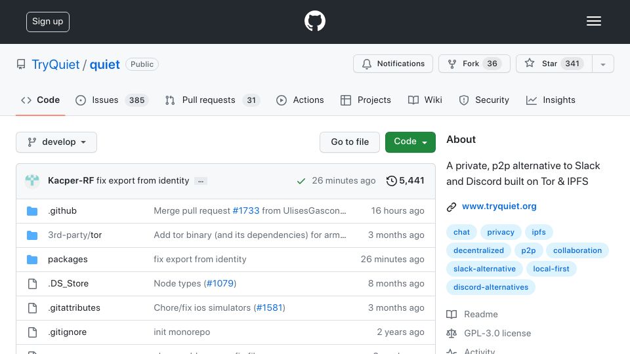Image resolution: width=630 pixels, height=354 pixels.
Task: Click the link icon beside www.tryquiet.org
Action: 451,206
